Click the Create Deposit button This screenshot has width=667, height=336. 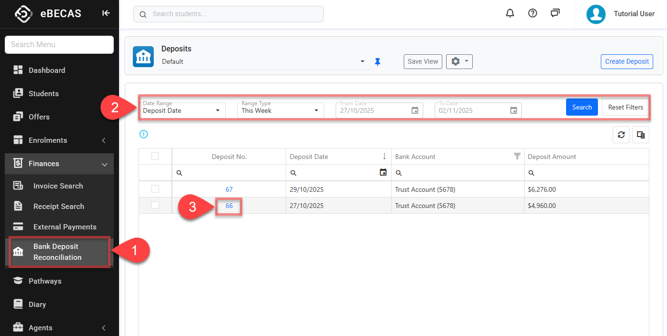[627, 61]
